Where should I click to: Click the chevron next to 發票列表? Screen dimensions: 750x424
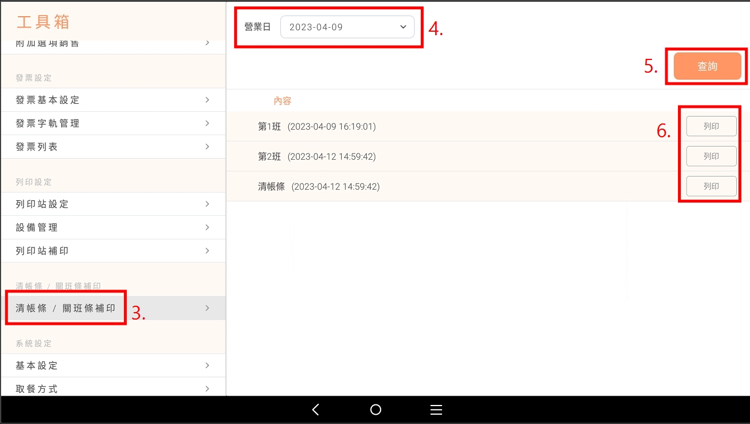coord(207,147)
